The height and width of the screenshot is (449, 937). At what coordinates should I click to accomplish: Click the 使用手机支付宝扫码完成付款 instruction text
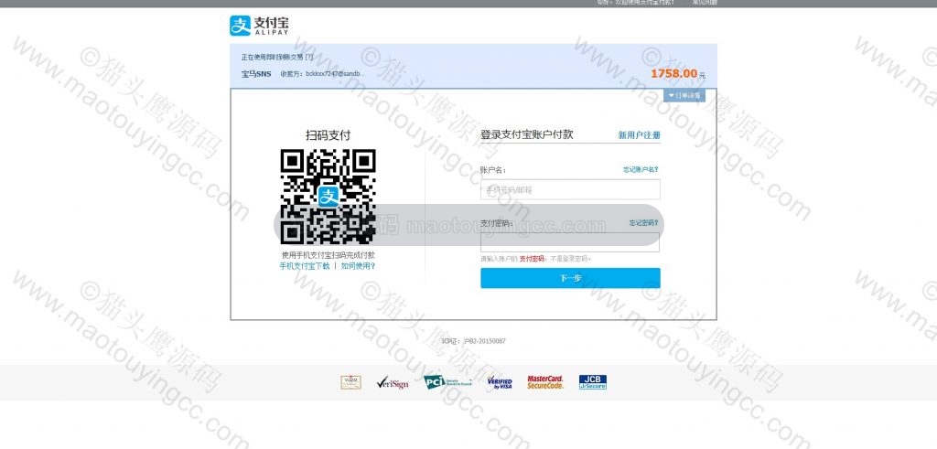coord(328,255)
